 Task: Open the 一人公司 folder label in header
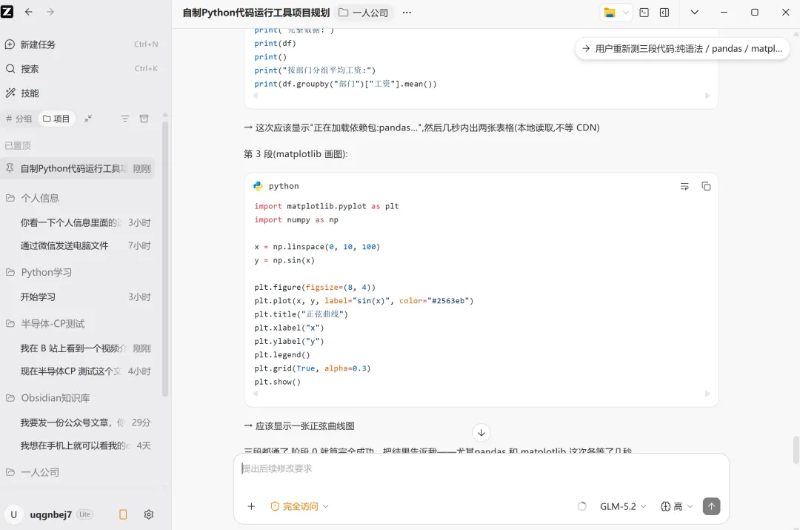[x=364, y=13]
